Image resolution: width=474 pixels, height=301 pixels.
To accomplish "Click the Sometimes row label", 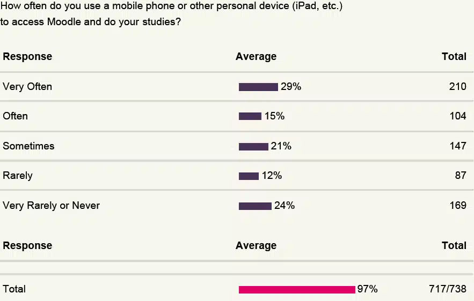I will point(28,146).
